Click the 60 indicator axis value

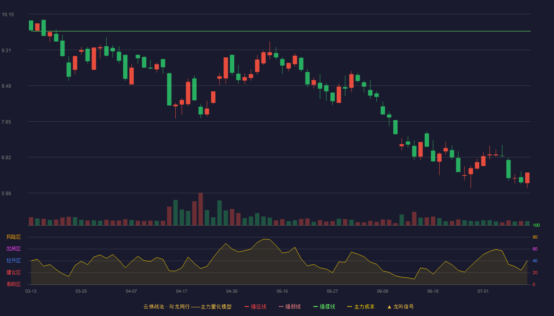pyautogui.click(x=535, y=249)
